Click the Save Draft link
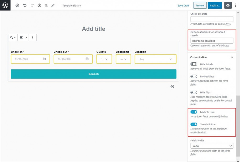Image resolution: width=240 pixels, height=162 pixels. pyautogui.click(x=183, y=5)
